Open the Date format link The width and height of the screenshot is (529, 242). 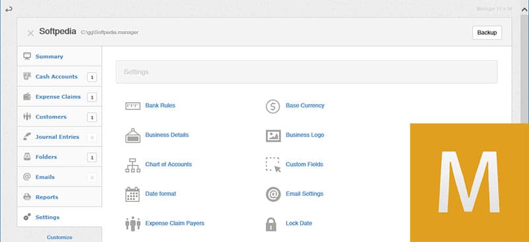(161, 193)
